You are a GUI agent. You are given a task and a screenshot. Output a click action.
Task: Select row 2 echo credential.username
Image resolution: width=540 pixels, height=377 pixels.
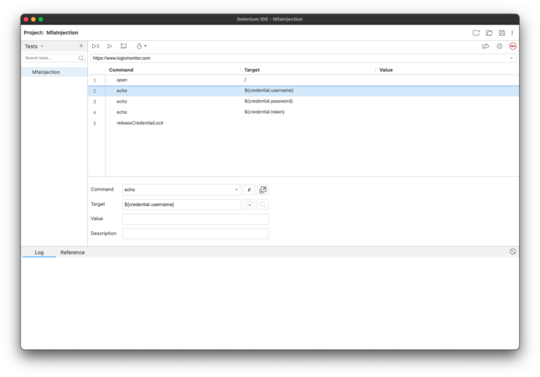[303, 91]
